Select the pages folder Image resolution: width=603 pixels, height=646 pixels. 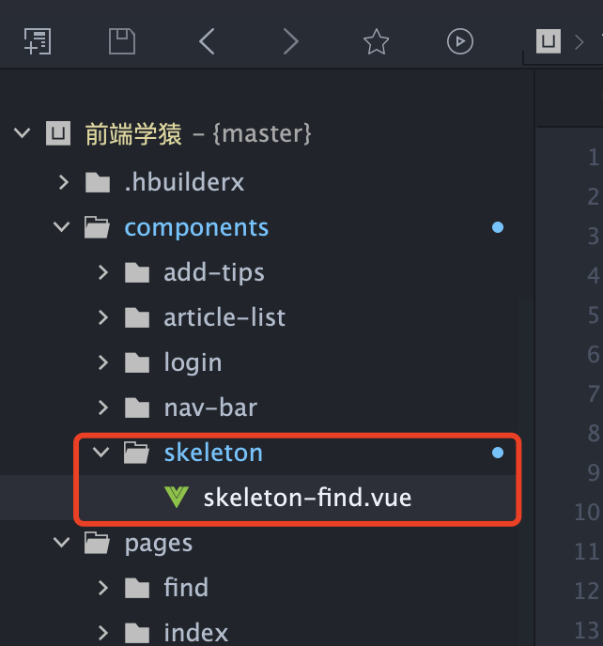click(158, 543)
